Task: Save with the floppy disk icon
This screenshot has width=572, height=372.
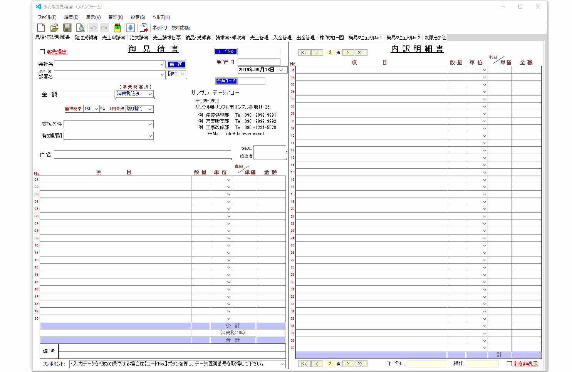Action: [x=67, y=28]
